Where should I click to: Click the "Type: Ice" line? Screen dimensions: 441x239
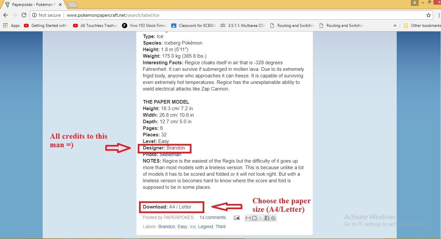[x=153, y=36]
